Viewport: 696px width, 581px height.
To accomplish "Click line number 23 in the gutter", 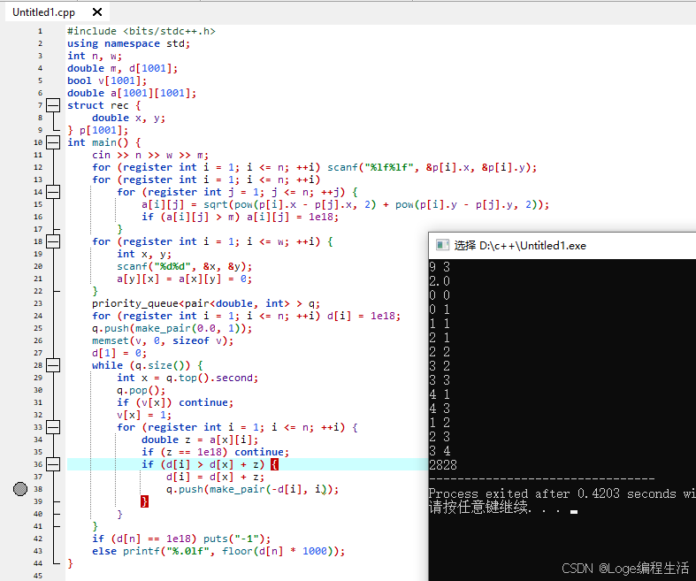I will [x=38, y=303].
